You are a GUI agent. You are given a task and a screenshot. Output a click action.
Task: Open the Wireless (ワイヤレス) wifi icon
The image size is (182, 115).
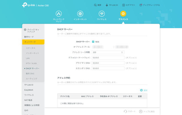click(102, 14)
